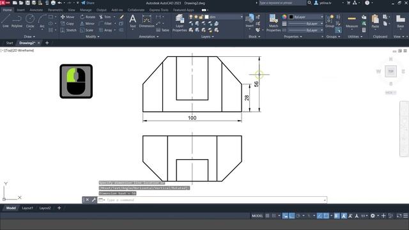
Task: Activate the Stretch command
Action: pos(68,30)
